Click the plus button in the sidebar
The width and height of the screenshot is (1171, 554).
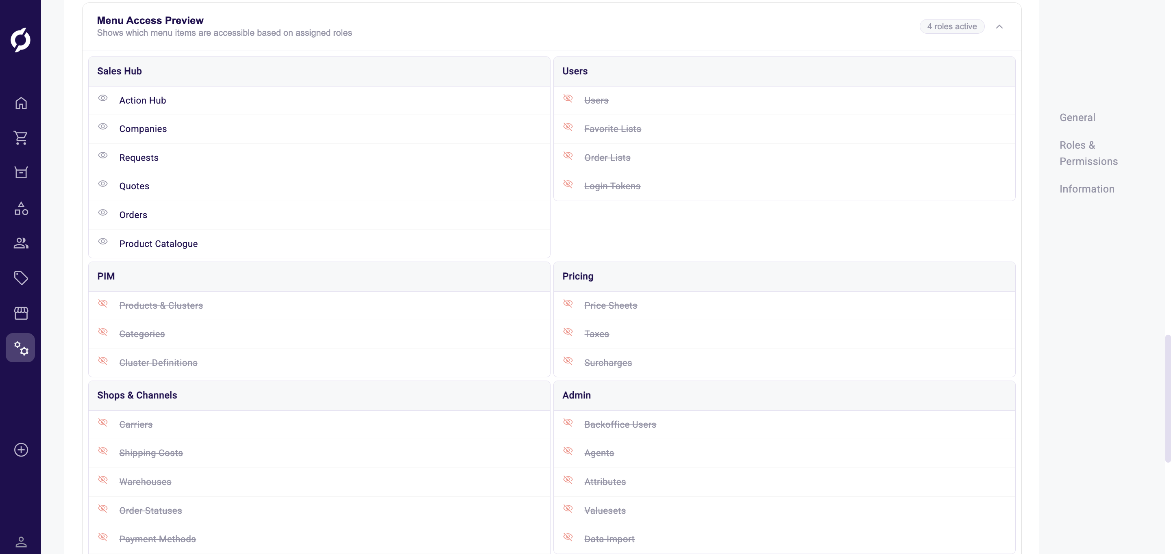(x=20, y=450)
